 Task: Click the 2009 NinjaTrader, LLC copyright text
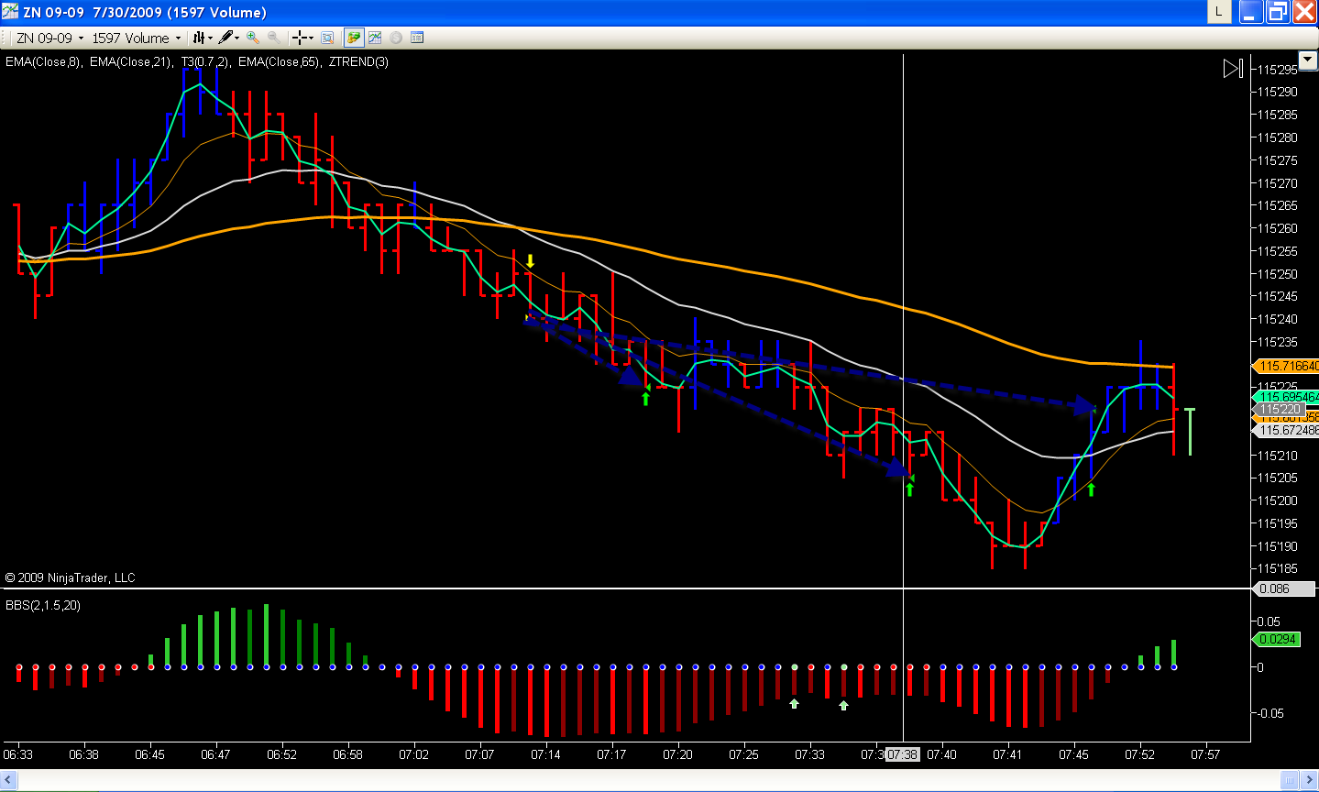70,577
